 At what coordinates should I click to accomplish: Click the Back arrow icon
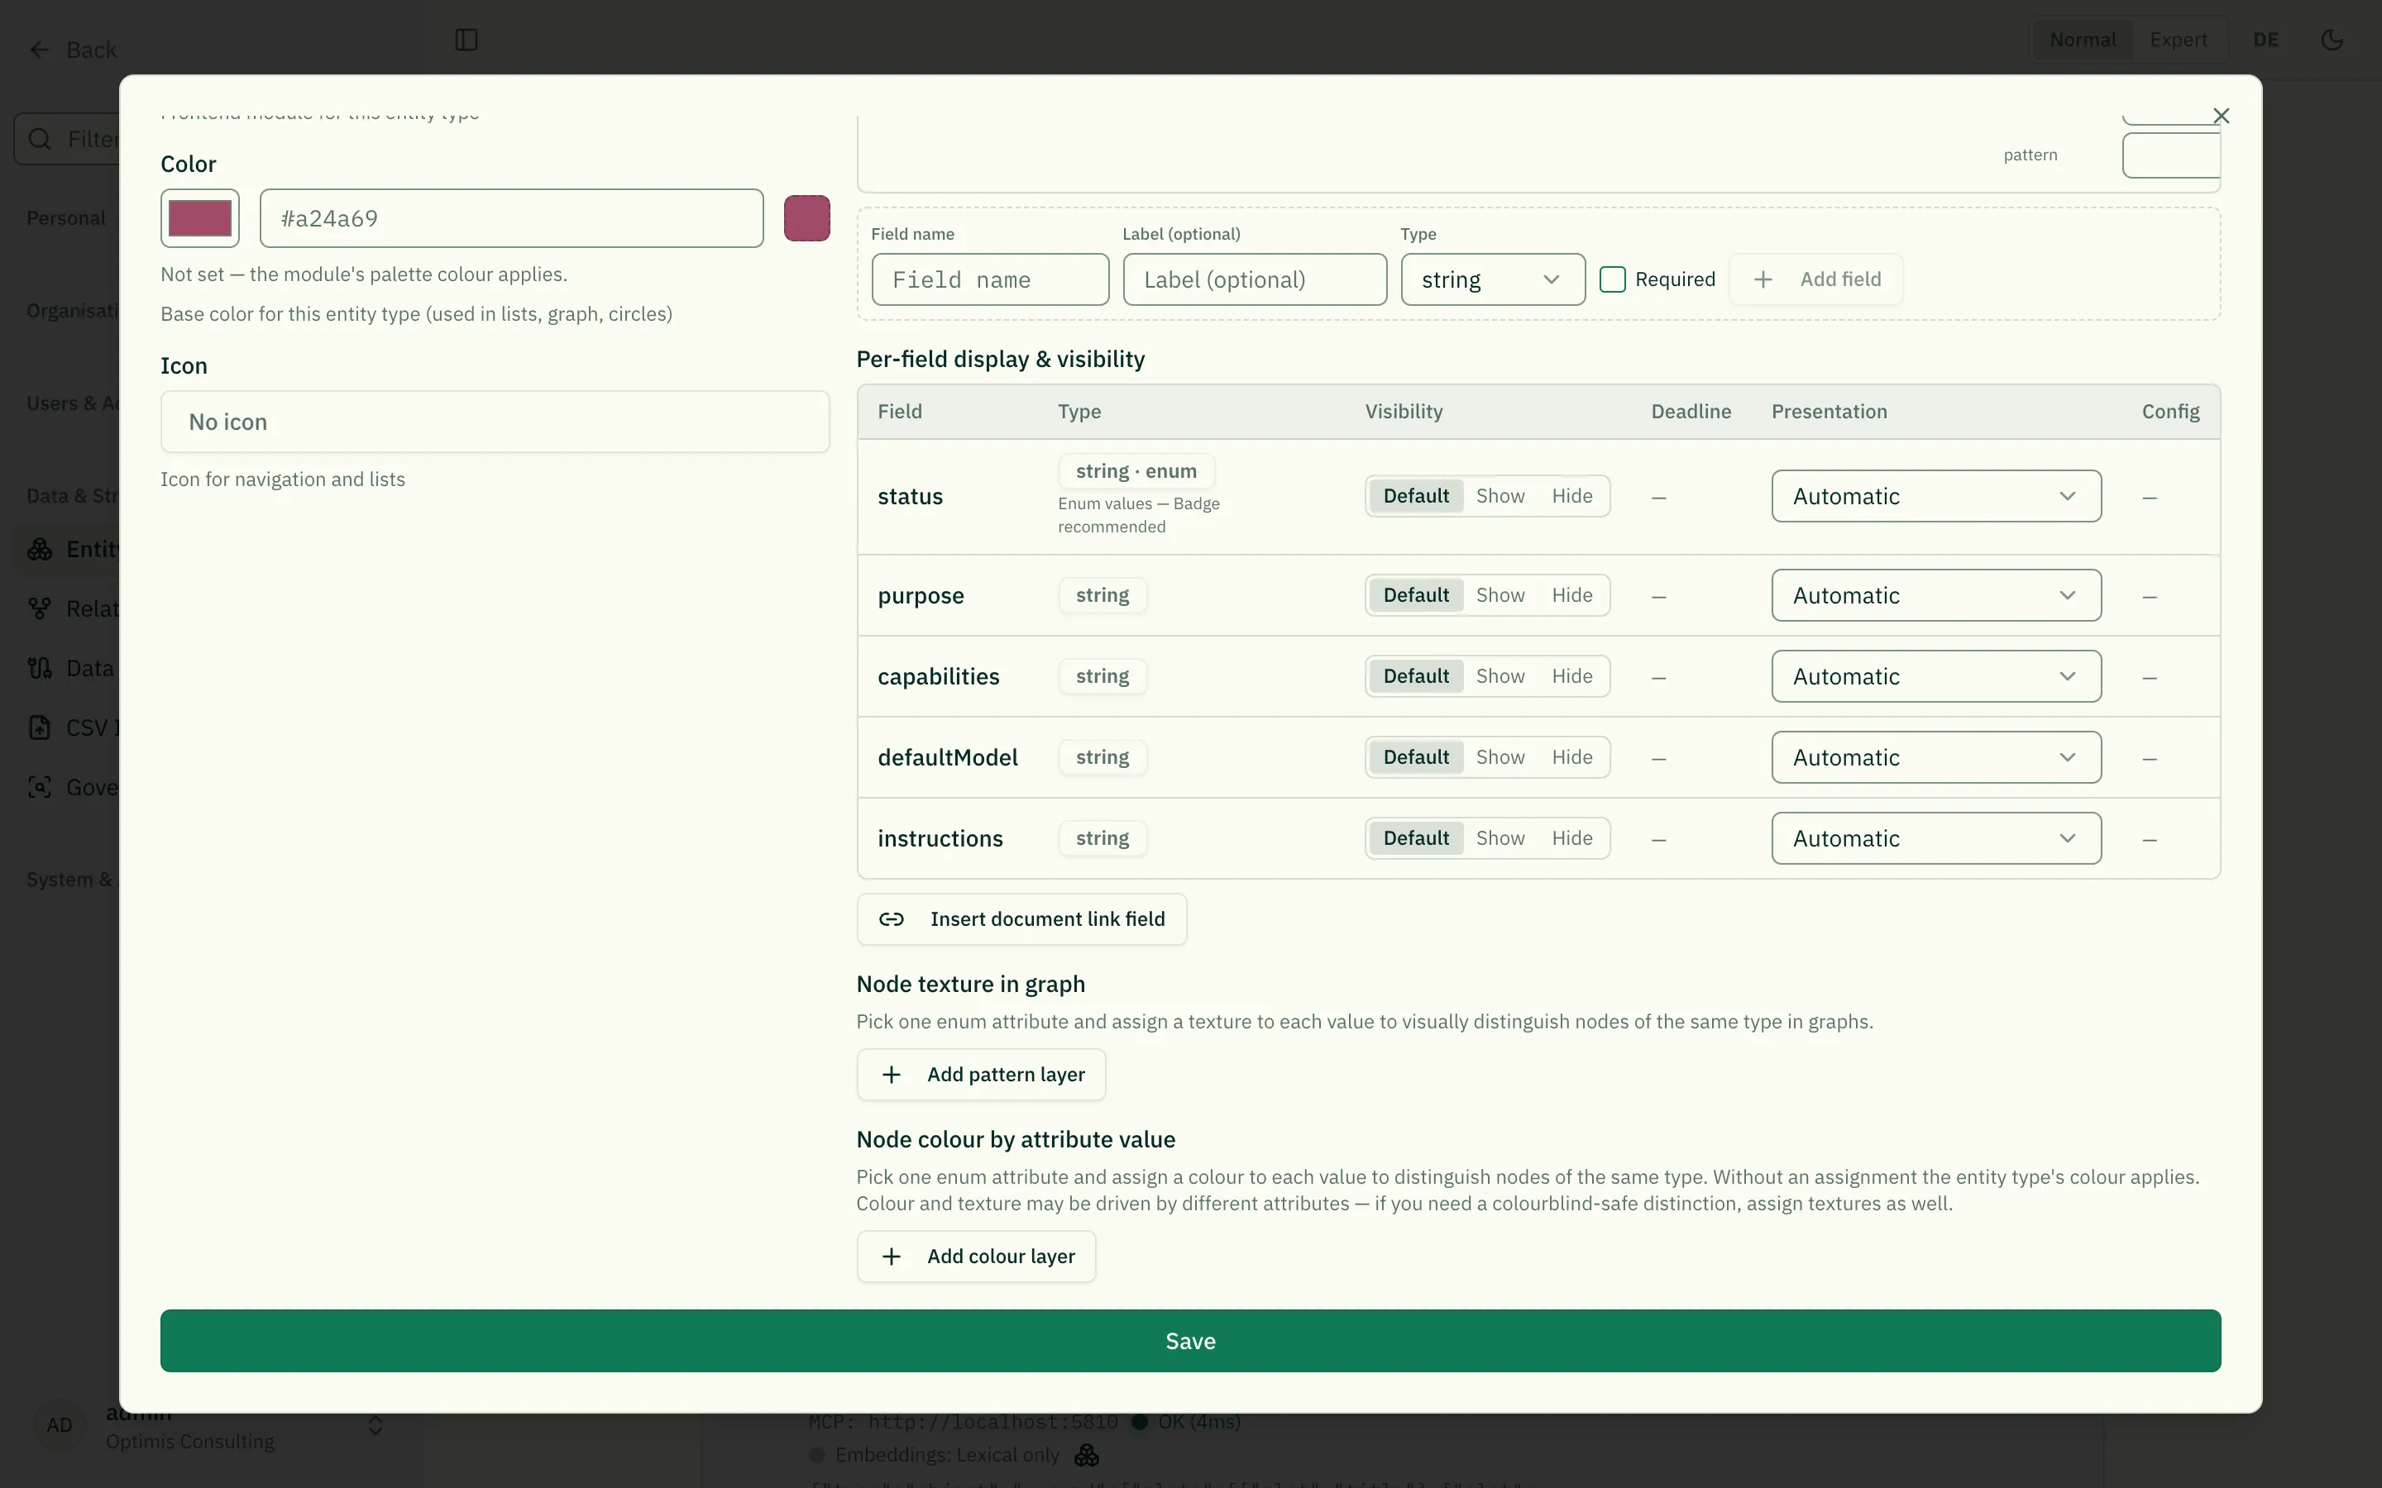click(40, 50)
